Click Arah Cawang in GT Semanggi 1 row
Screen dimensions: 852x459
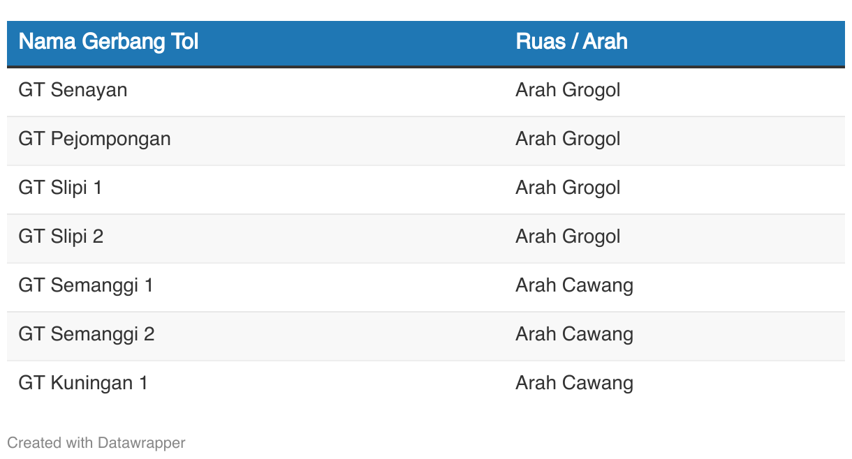click(574, 286)
